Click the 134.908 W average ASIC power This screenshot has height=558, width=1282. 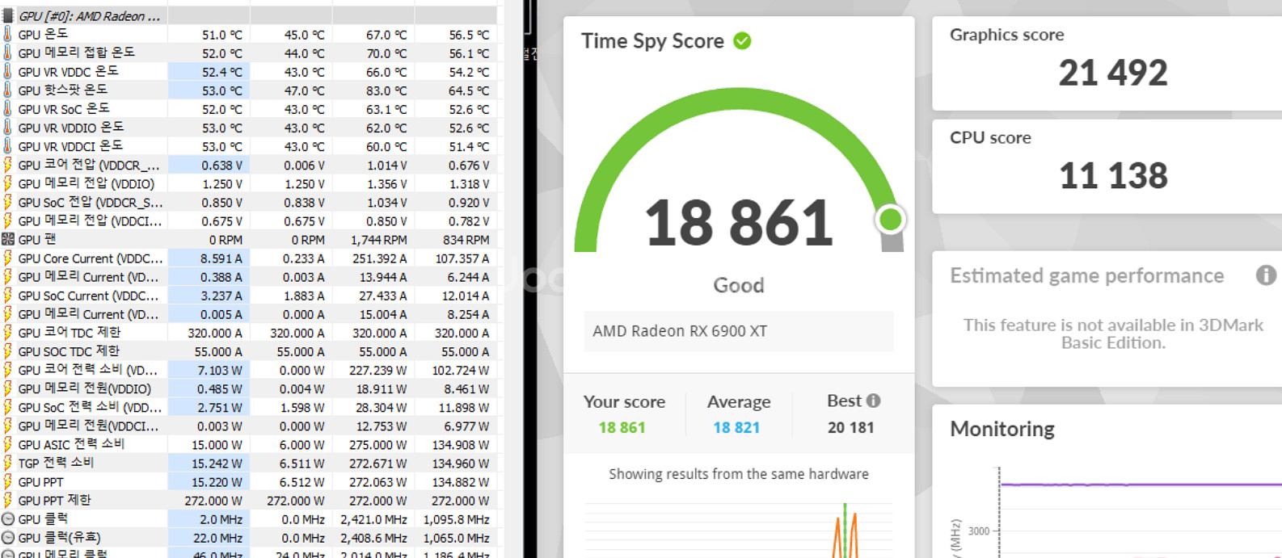(x=461, y=445)
